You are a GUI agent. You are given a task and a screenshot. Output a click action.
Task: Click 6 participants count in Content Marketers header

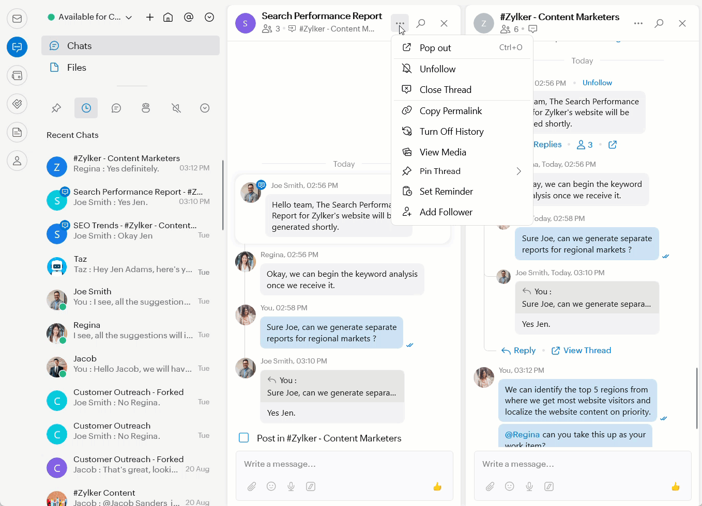point(509,29)
